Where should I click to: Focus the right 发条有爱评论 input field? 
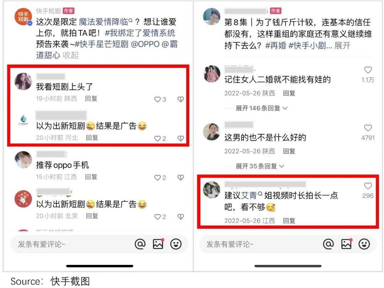pyautogui.click(x=260, y=244)
